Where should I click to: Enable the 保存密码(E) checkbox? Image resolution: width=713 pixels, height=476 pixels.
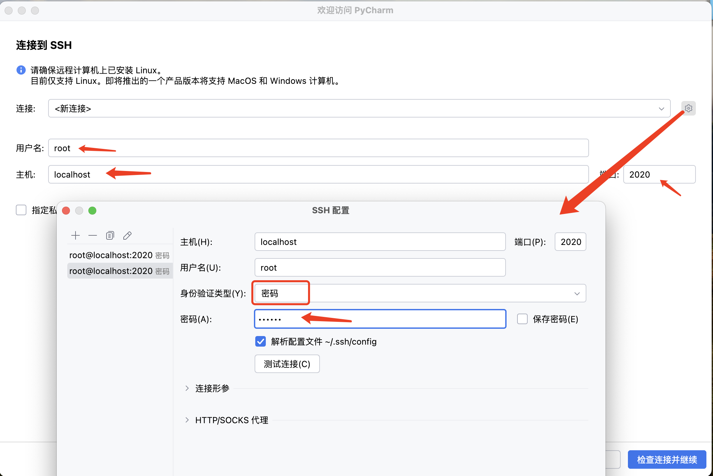(522, 319)
